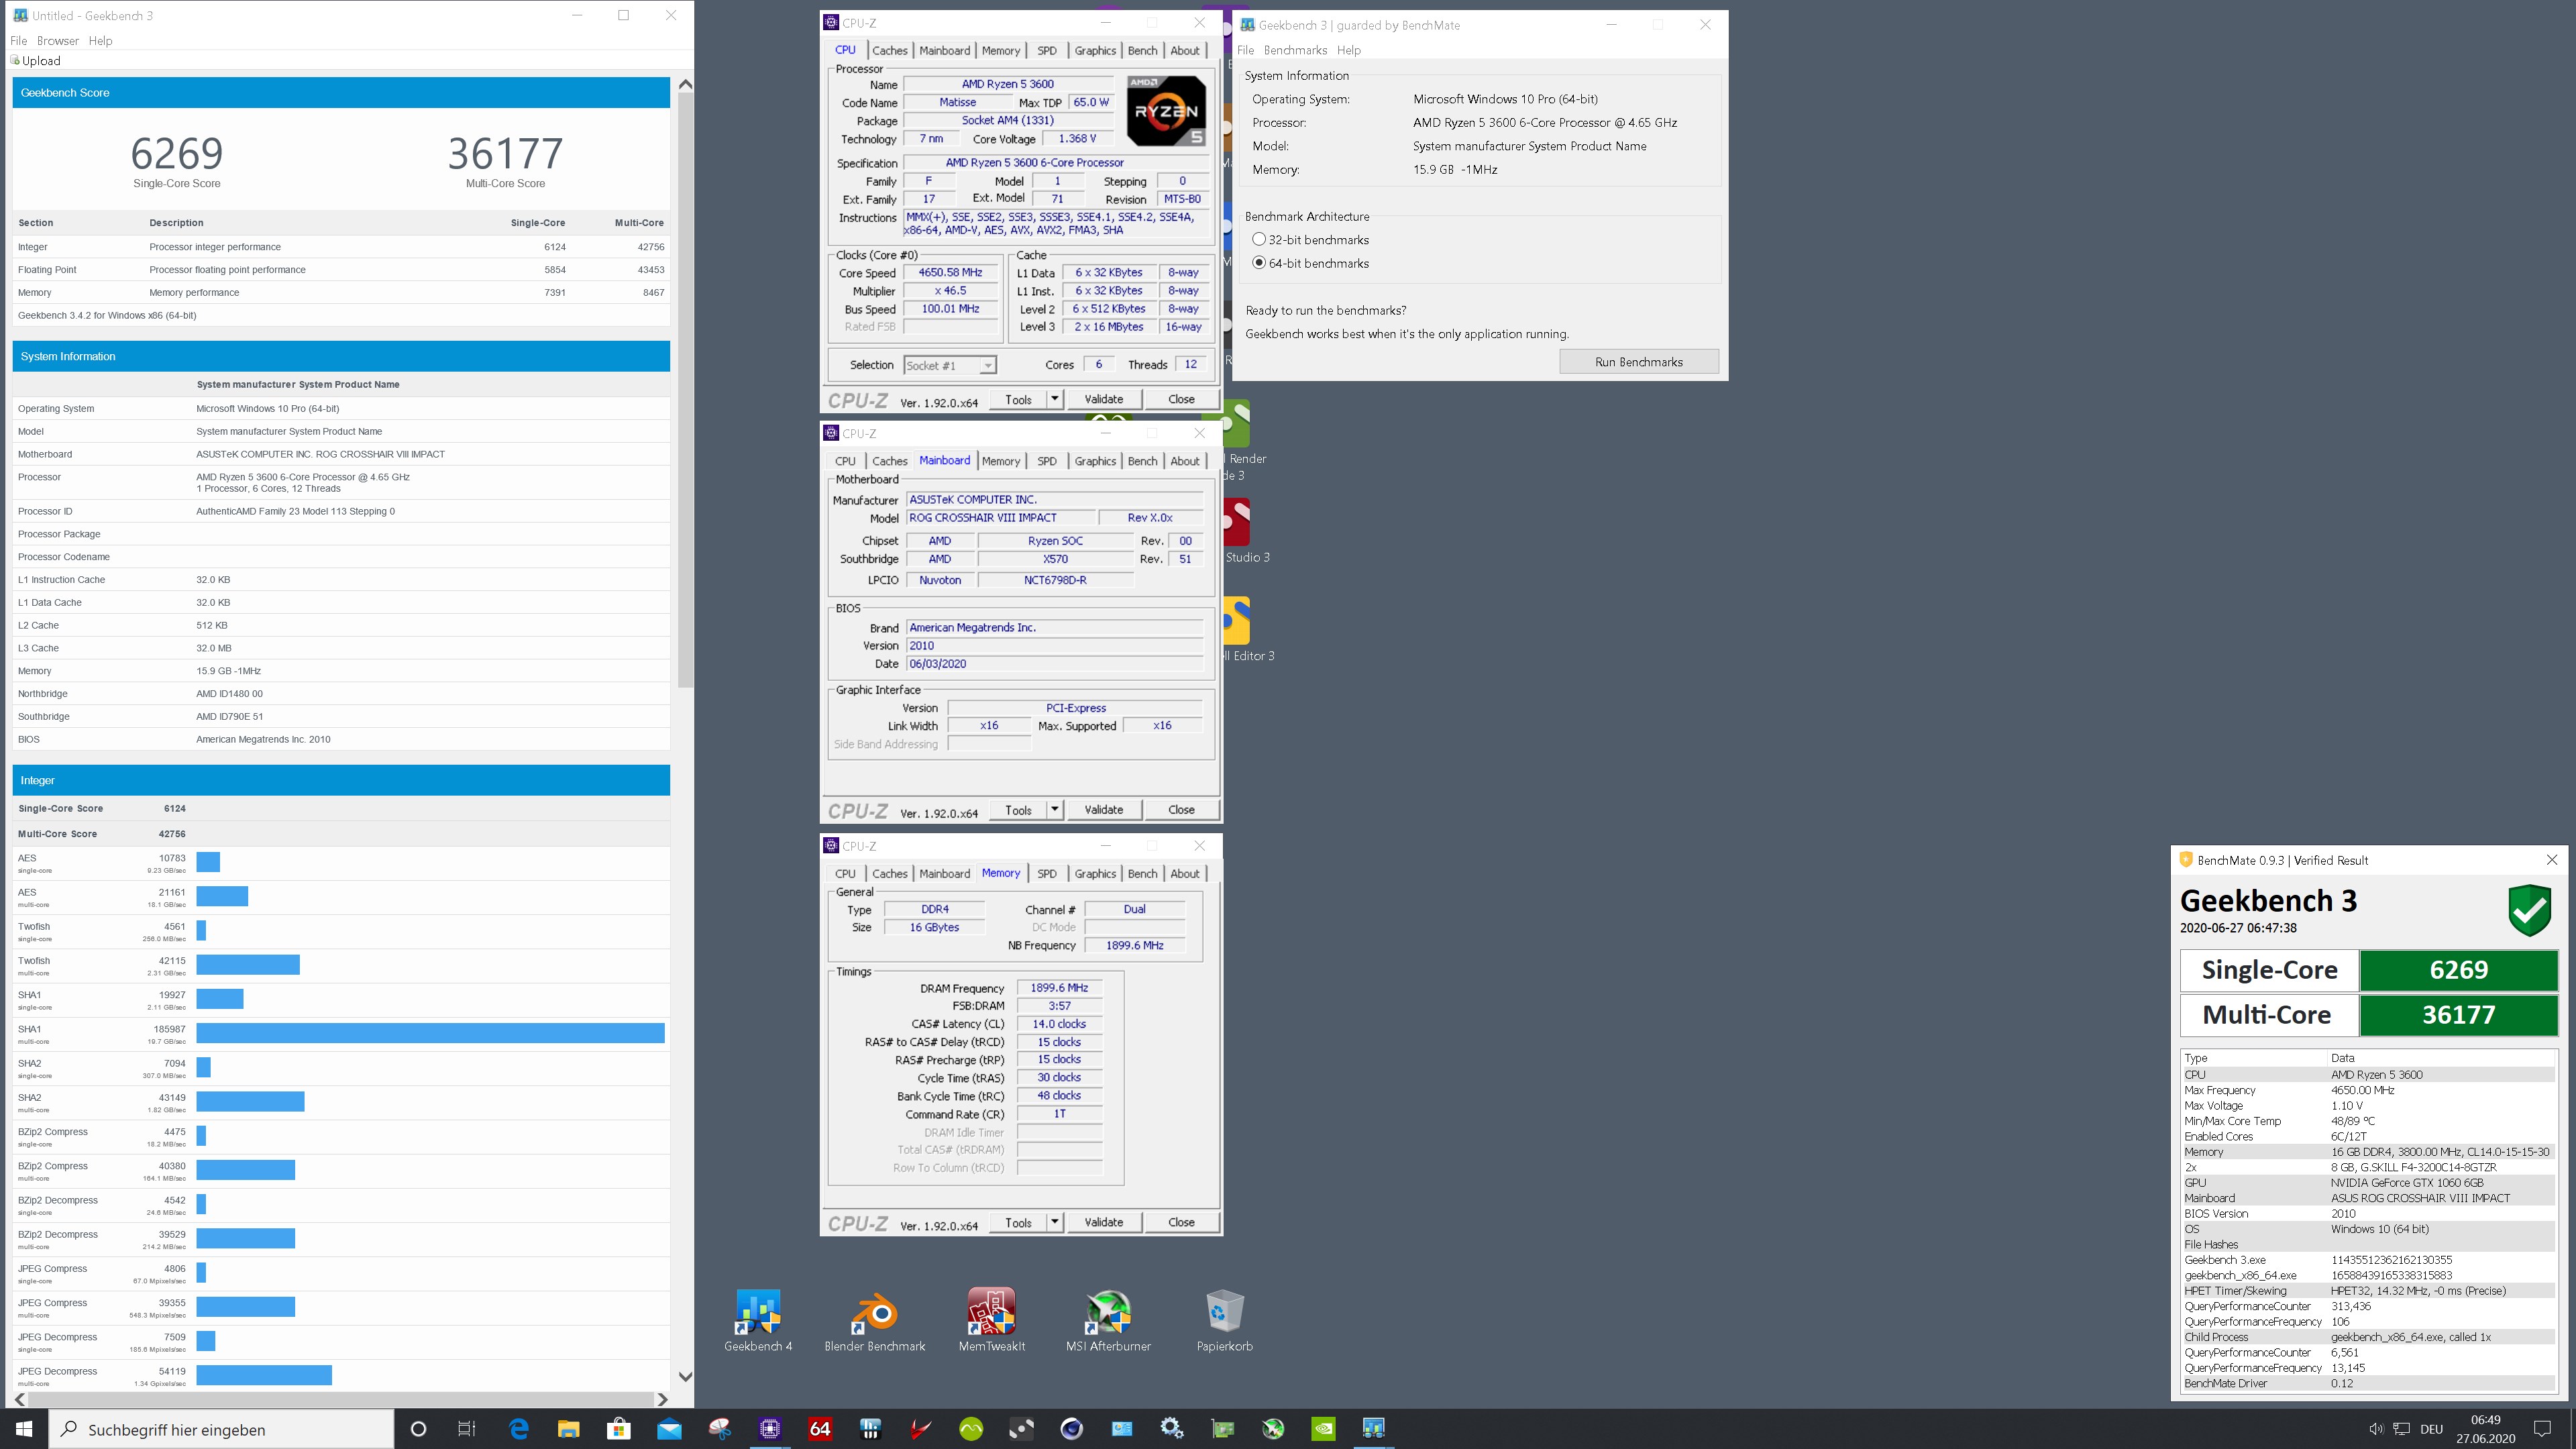This screenshot has height=1449, width=2576.
Task: Open About tab in bottom CPU-Z window
Action: pyautogui.click(x=1185, y=873)
